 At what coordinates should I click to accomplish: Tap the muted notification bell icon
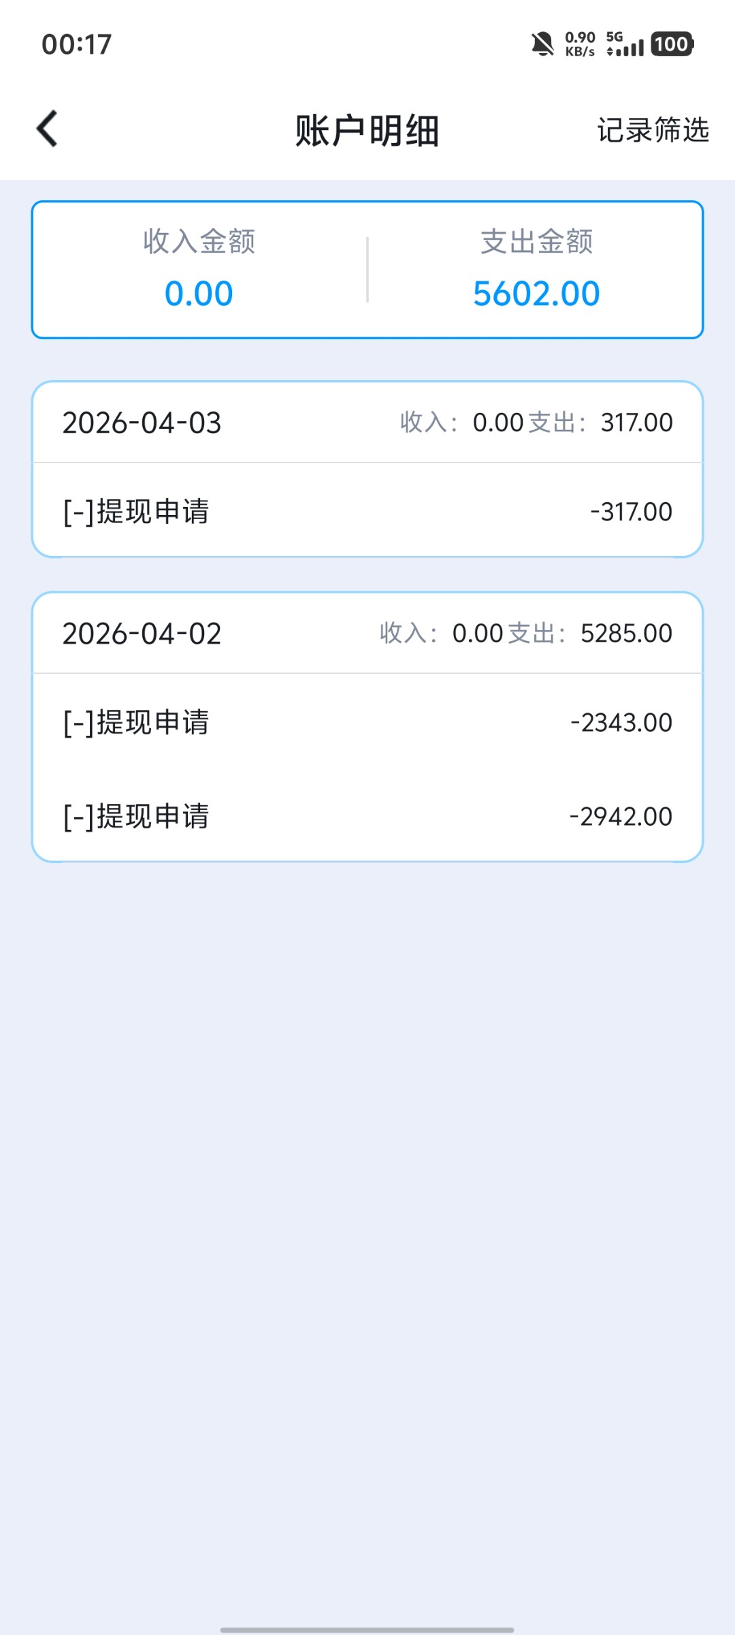[x=542, y=44]
